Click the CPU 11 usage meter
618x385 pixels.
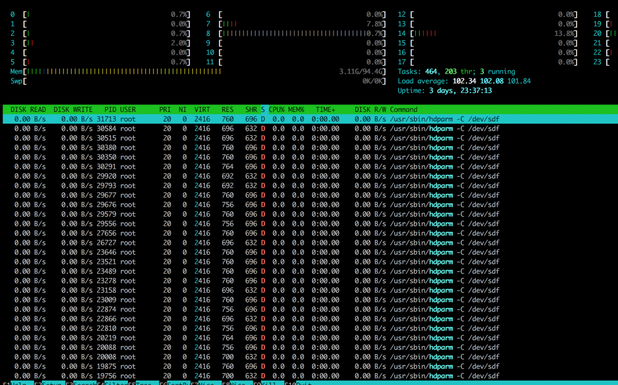coord(296,62)
